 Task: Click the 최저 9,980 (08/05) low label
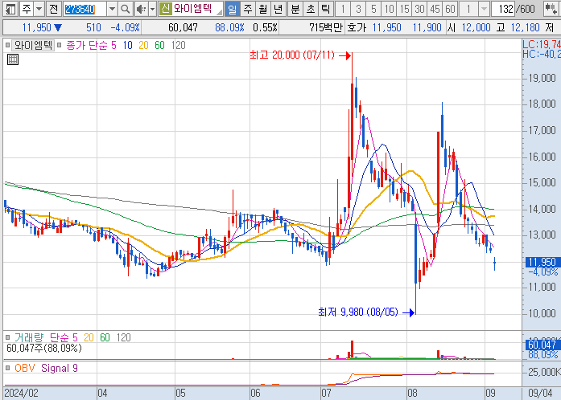click(358, 312)
